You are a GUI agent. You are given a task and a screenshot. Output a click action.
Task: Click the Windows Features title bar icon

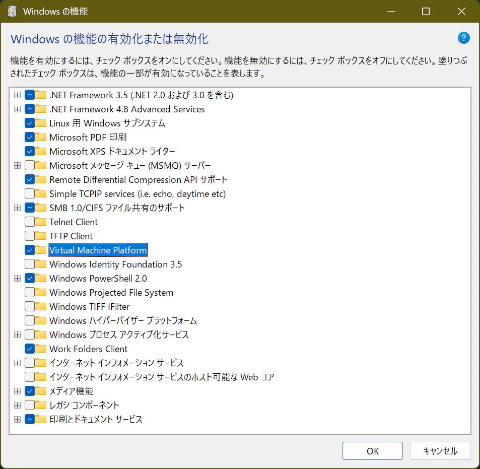[x=12, y=11]
